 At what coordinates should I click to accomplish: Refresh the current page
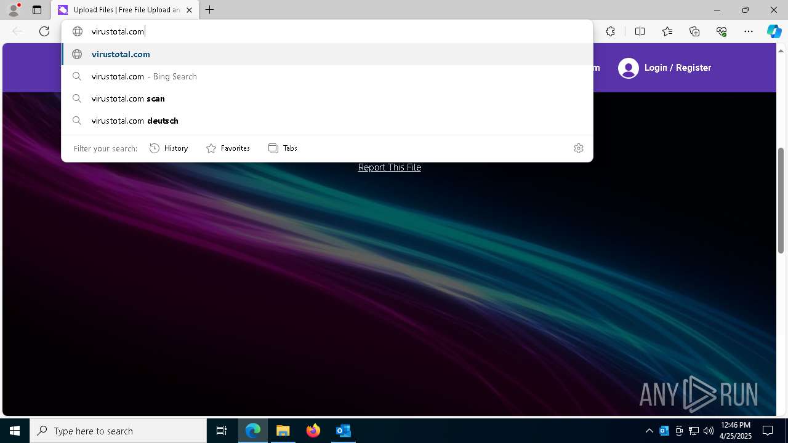[44, 31]
